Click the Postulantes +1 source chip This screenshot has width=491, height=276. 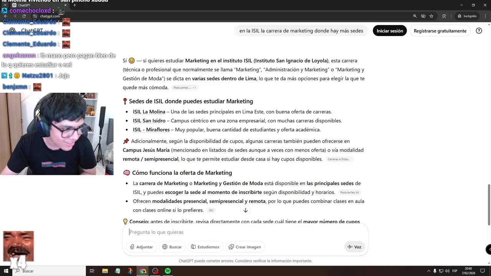point(185,88)
